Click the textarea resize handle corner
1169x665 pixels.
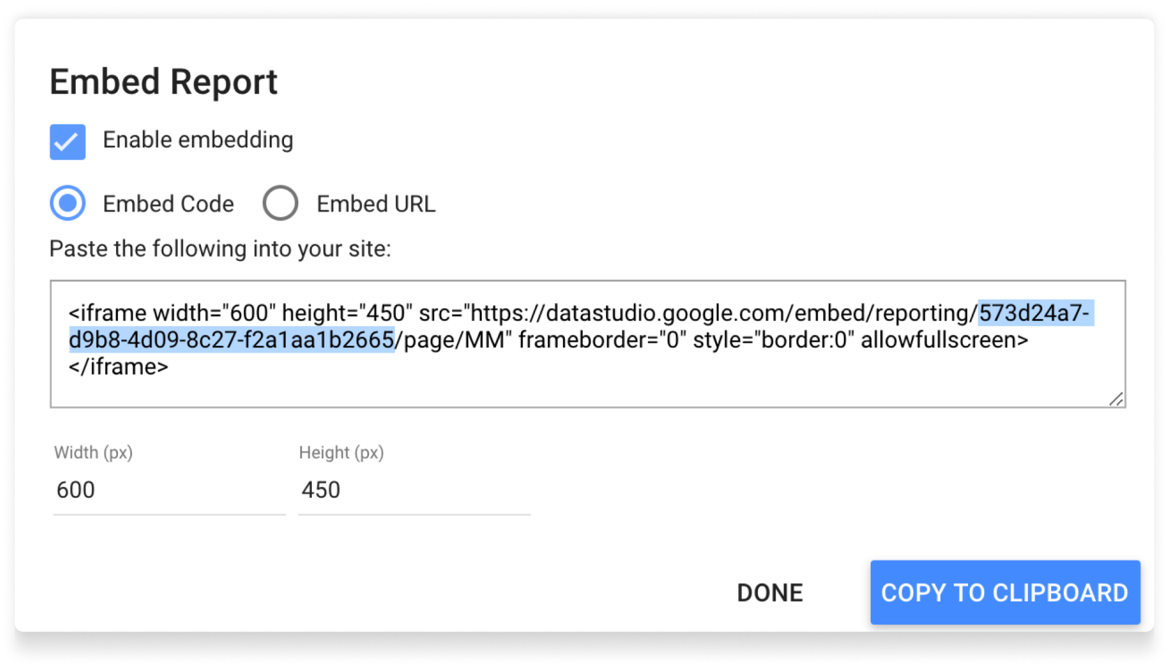point(1116,399)
